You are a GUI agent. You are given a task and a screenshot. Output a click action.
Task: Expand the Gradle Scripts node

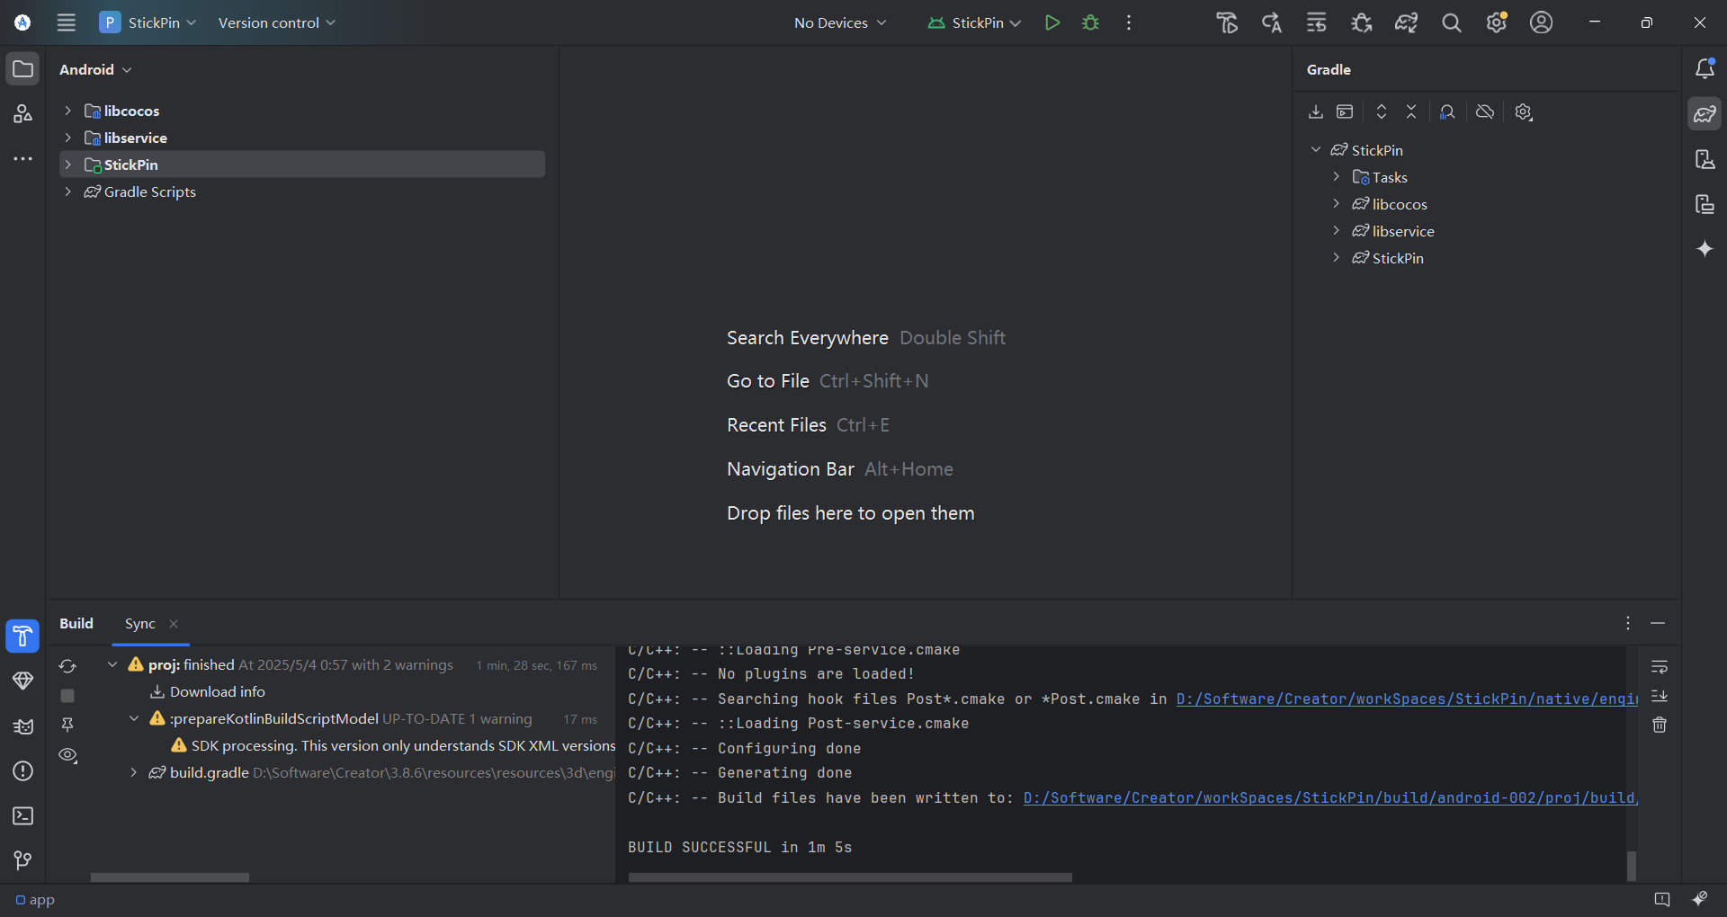68,191
